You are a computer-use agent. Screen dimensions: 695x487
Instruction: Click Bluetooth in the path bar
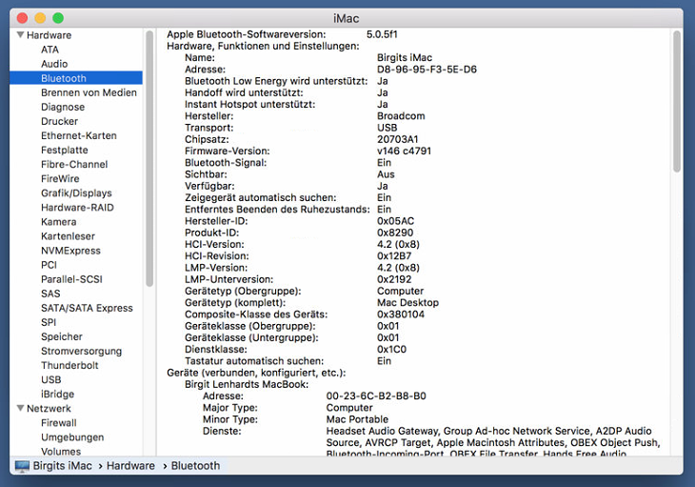[195, 466]
